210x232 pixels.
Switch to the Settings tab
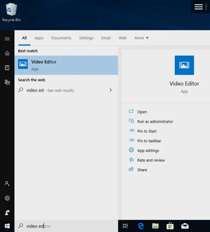(x=86, y=38)
